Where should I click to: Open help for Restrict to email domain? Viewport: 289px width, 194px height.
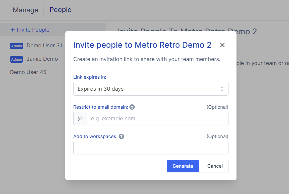coord(132,107)
